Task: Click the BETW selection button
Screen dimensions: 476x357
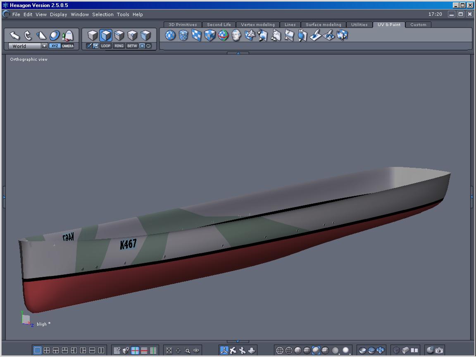Action: click(x=132, y=46)
